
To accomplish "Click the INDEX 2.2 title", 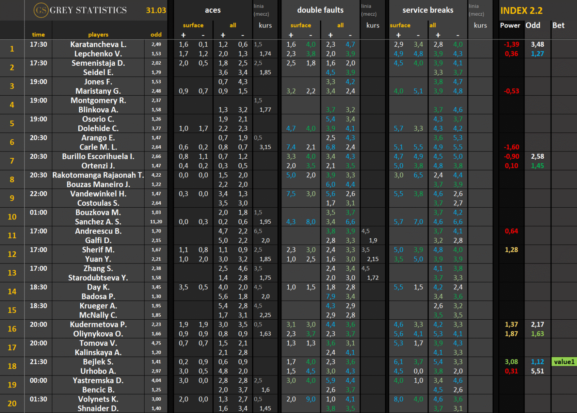I will [521, 11].
